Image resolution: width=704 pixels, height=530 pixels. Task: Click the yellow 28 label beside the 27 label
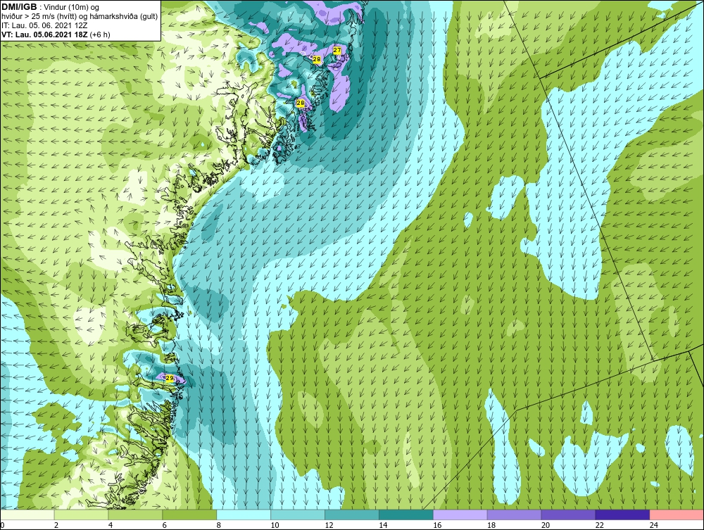[317, 59]
